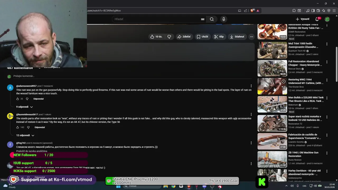Open Super stará rozbitá motorka video title

(x=305, y=118)
